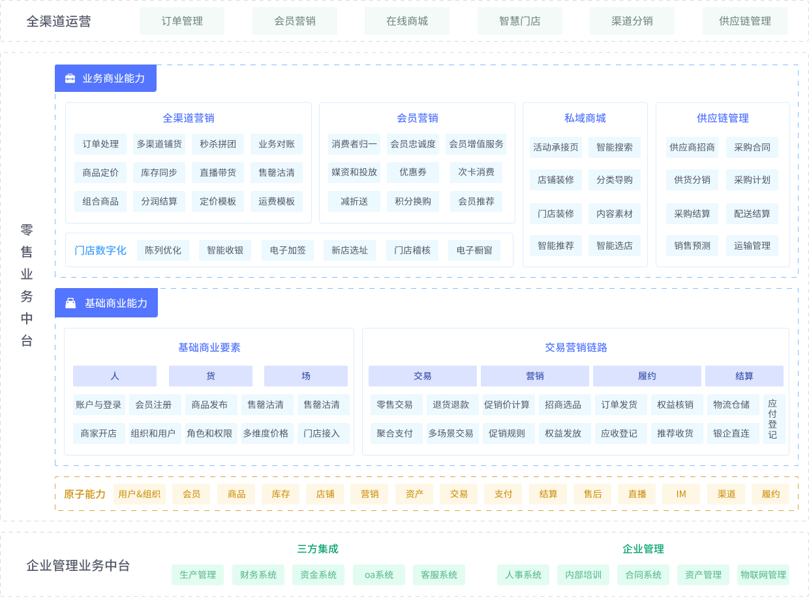Click the 新店选址 box
Viewport: 809px width, 597px height.
click(350, 250)
